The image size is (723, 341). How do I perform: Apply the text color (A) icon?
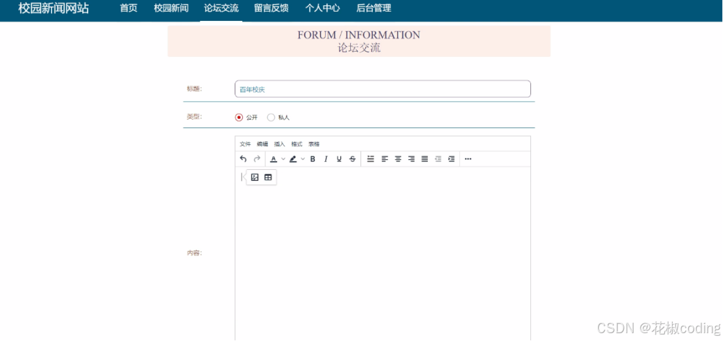pyautogui.click(x=274, y=159)
